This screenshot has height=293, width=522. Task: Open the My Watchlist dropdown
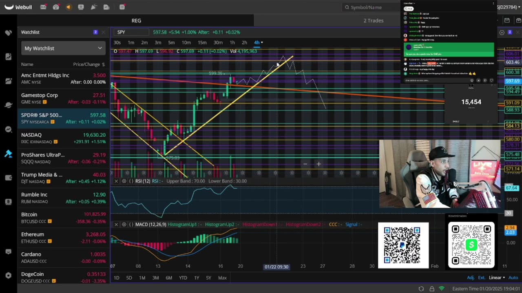[64, 48]
